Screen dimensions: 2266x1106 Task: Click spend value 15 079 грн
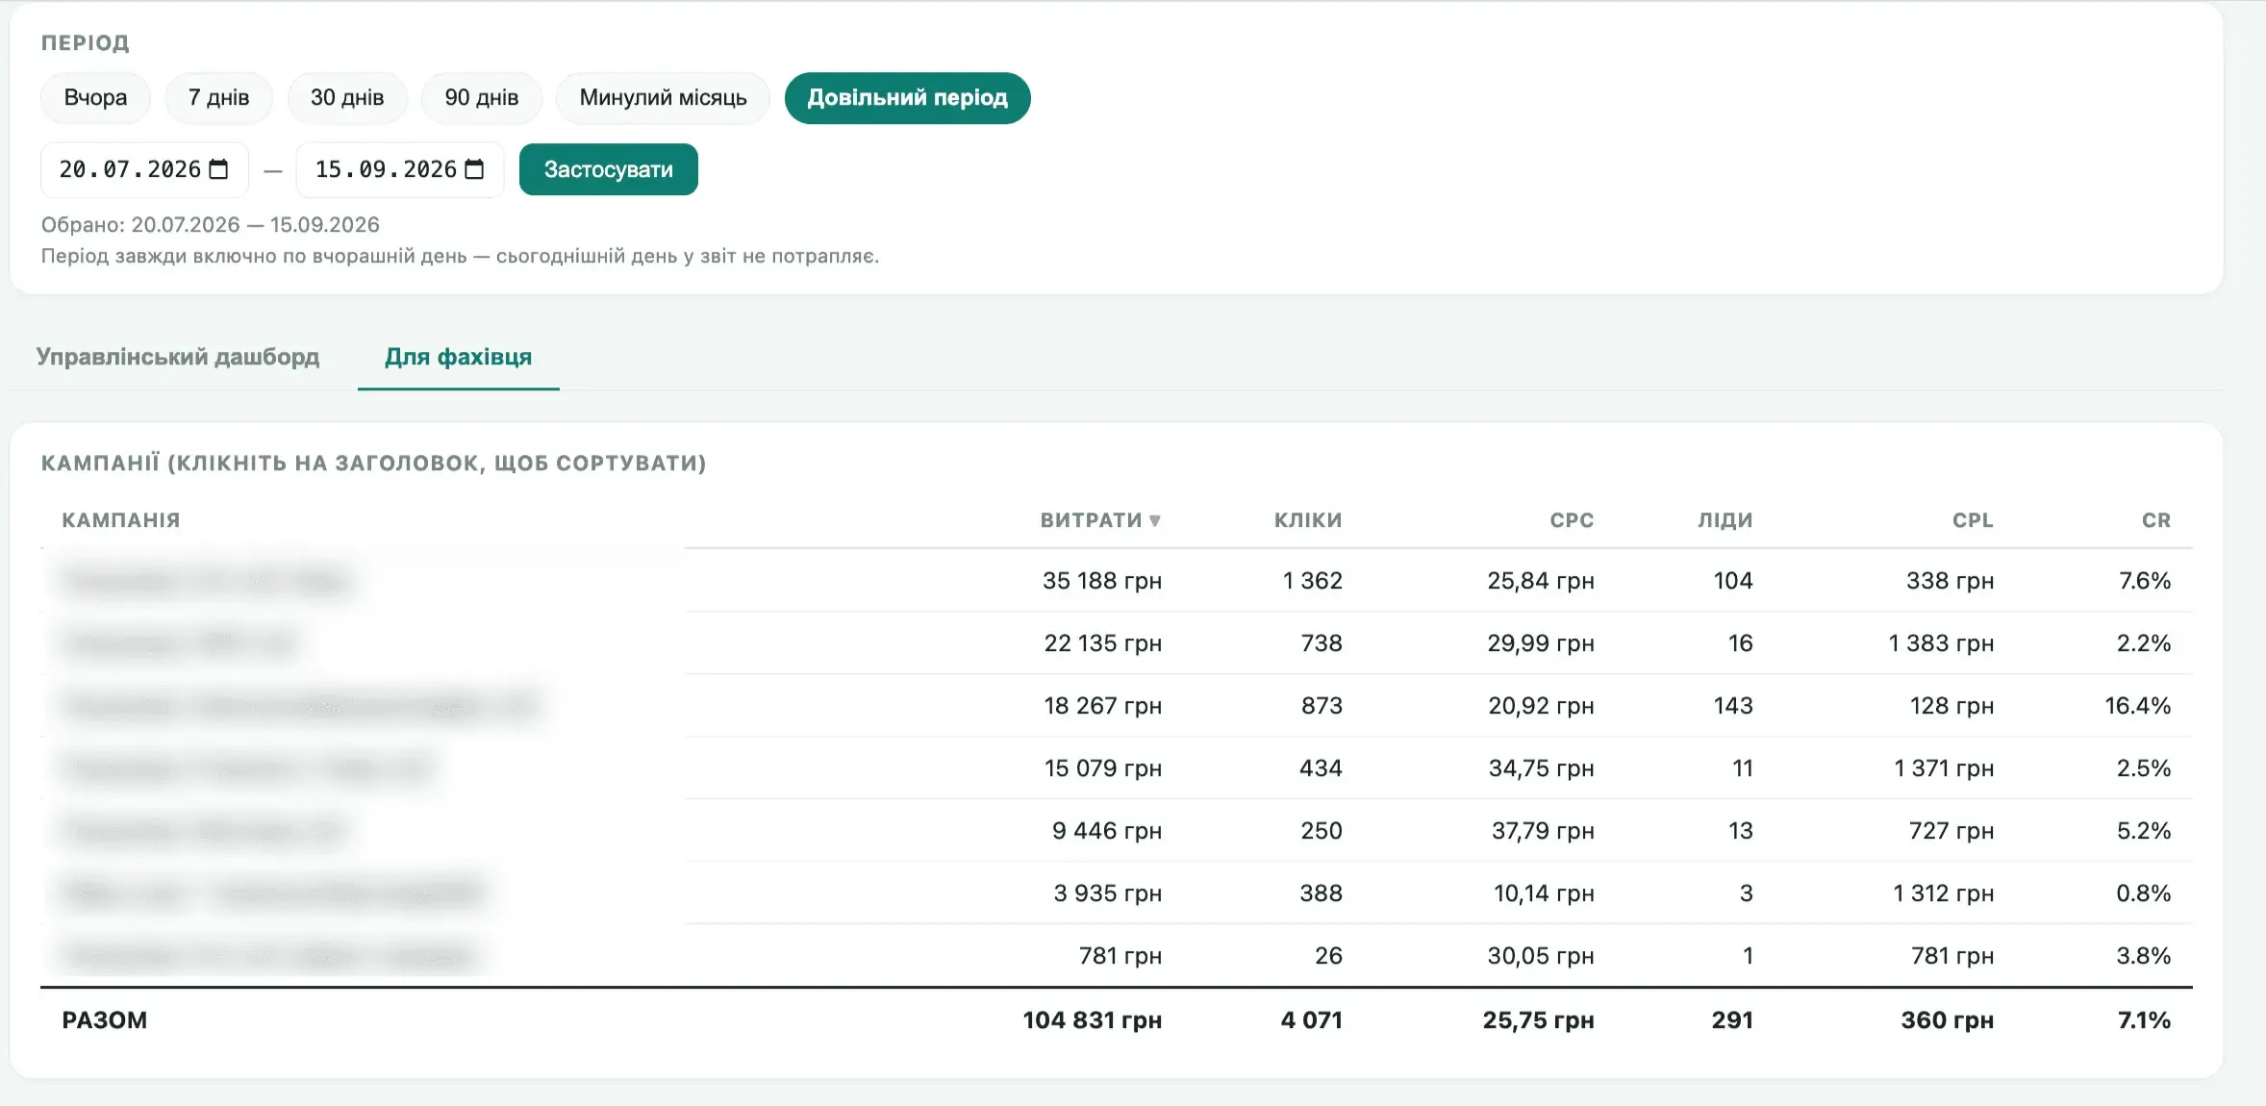point(1103,768)
